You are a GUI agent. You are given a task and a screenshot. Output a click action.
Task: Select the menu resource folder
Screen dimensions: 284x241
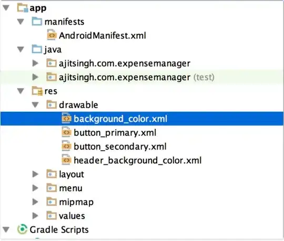tap(70, 188)
